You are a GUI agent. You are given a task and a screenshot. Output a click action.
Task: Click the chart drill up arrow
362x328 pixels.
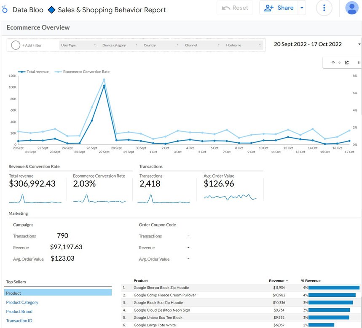[333, 63]
